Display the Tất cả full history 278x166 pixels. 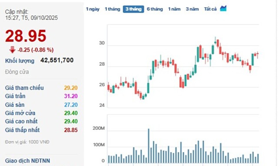(x=210, y=9)
